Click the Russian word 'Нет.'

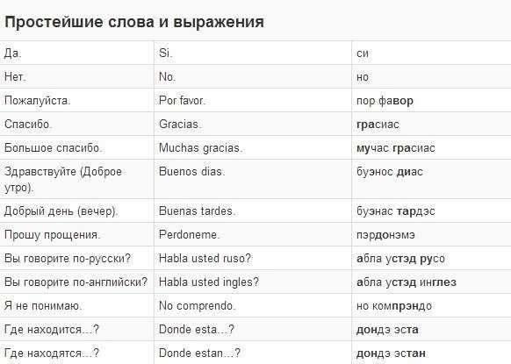click(15, 77)
